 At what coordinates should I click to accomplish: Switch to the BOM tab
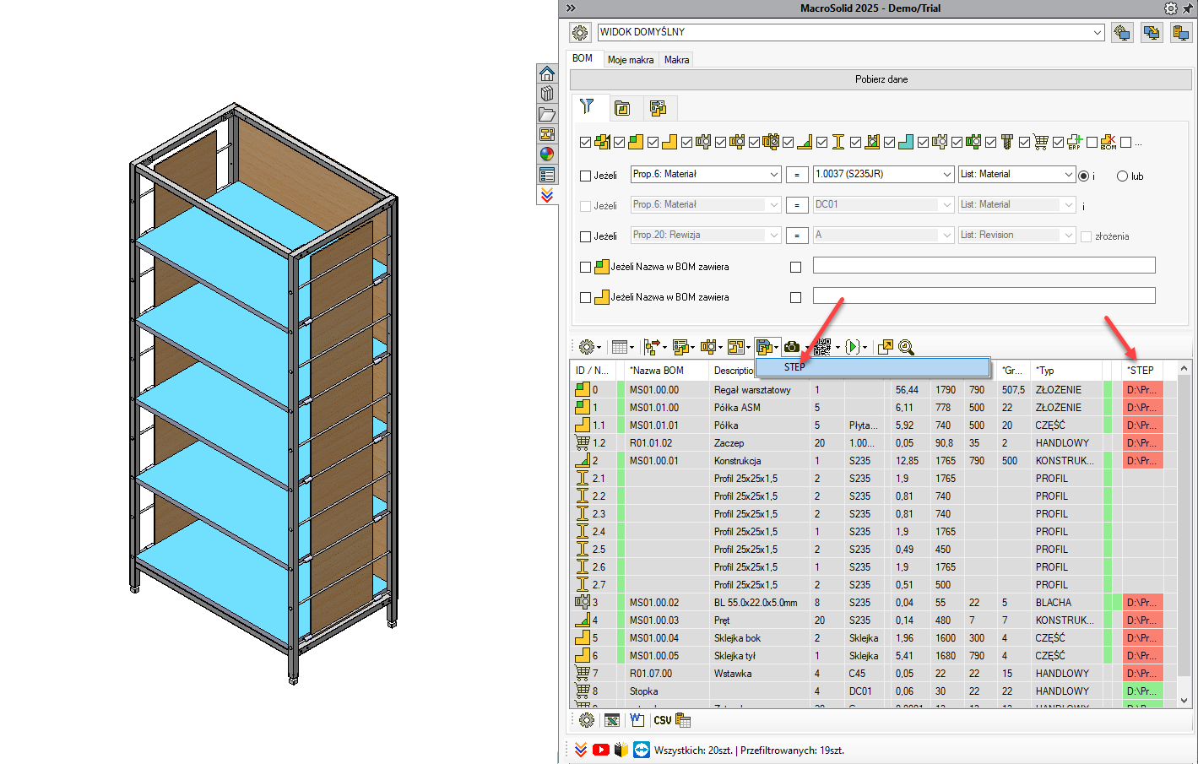(x=583, y=58)
